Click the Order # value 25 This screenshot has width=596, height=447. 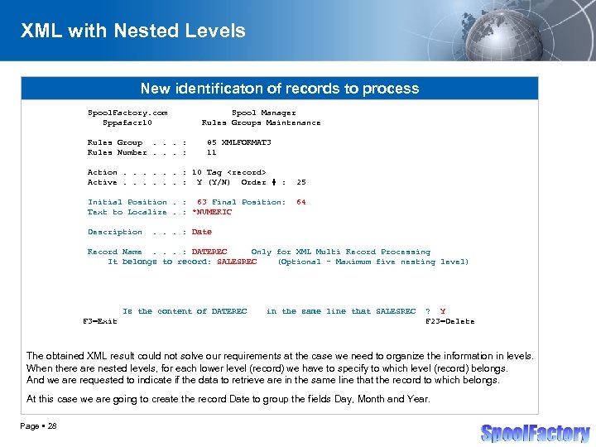click(301, 182)
